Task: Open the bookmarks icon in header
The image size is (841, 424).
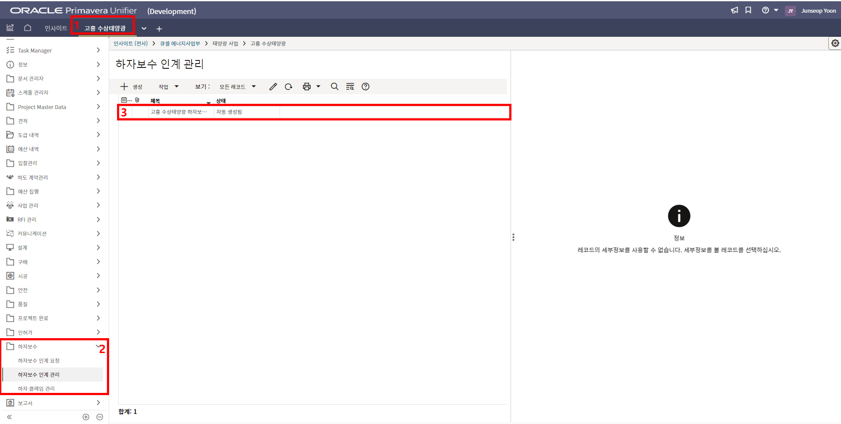Action: (748, 11)
